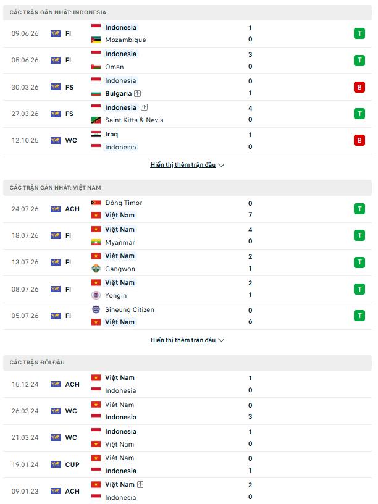Open the Đông Timor team link
Image resolution: width=378 pixels, height=504 pixels.
[x=124, y=203]
